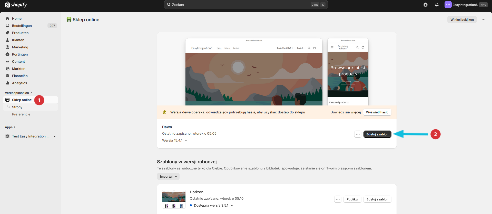Screen dimensions: 492x214
Task: Open page more actions ellipsis
Action: 484,19
